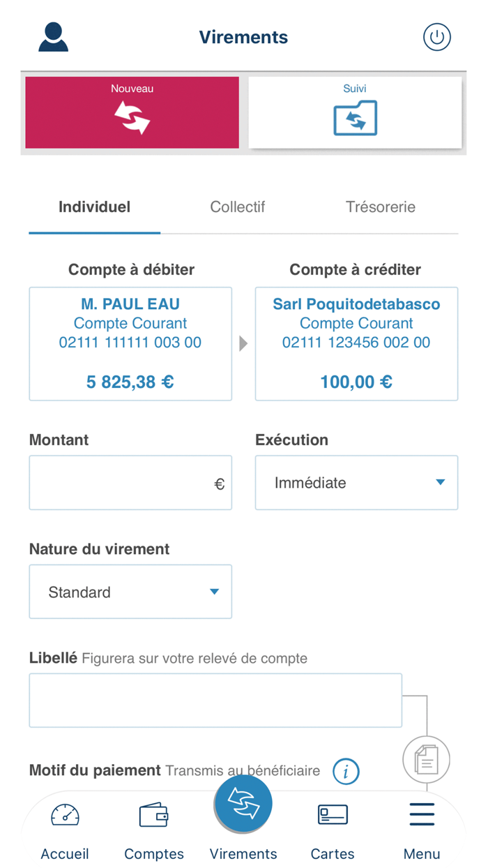Switch to the Trésorerie tab
This screenshot has height=868, width=488.
coord(381,207)
